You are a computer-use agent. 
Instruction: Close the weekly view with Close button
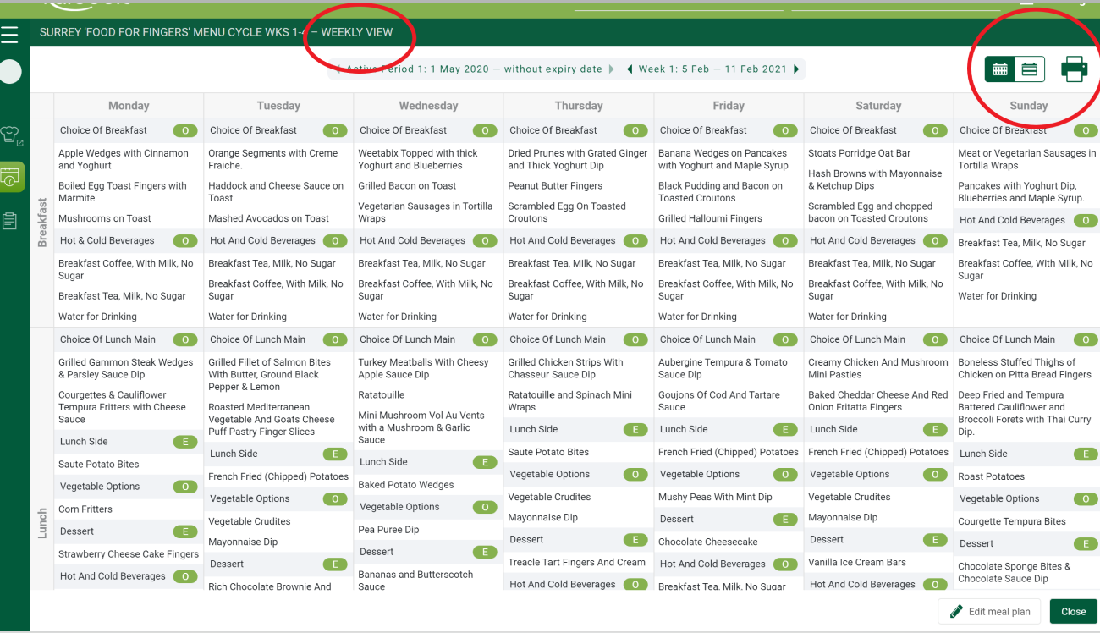(x=1073, y=611)
